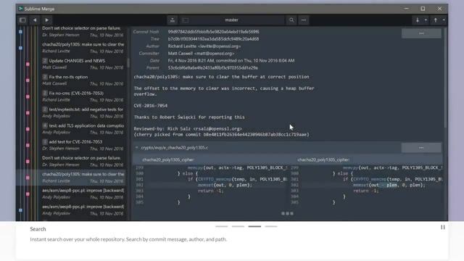The image size is (464, 261).
Task: Expand more diff context with the three dots
Action: (x=287, y=213)
